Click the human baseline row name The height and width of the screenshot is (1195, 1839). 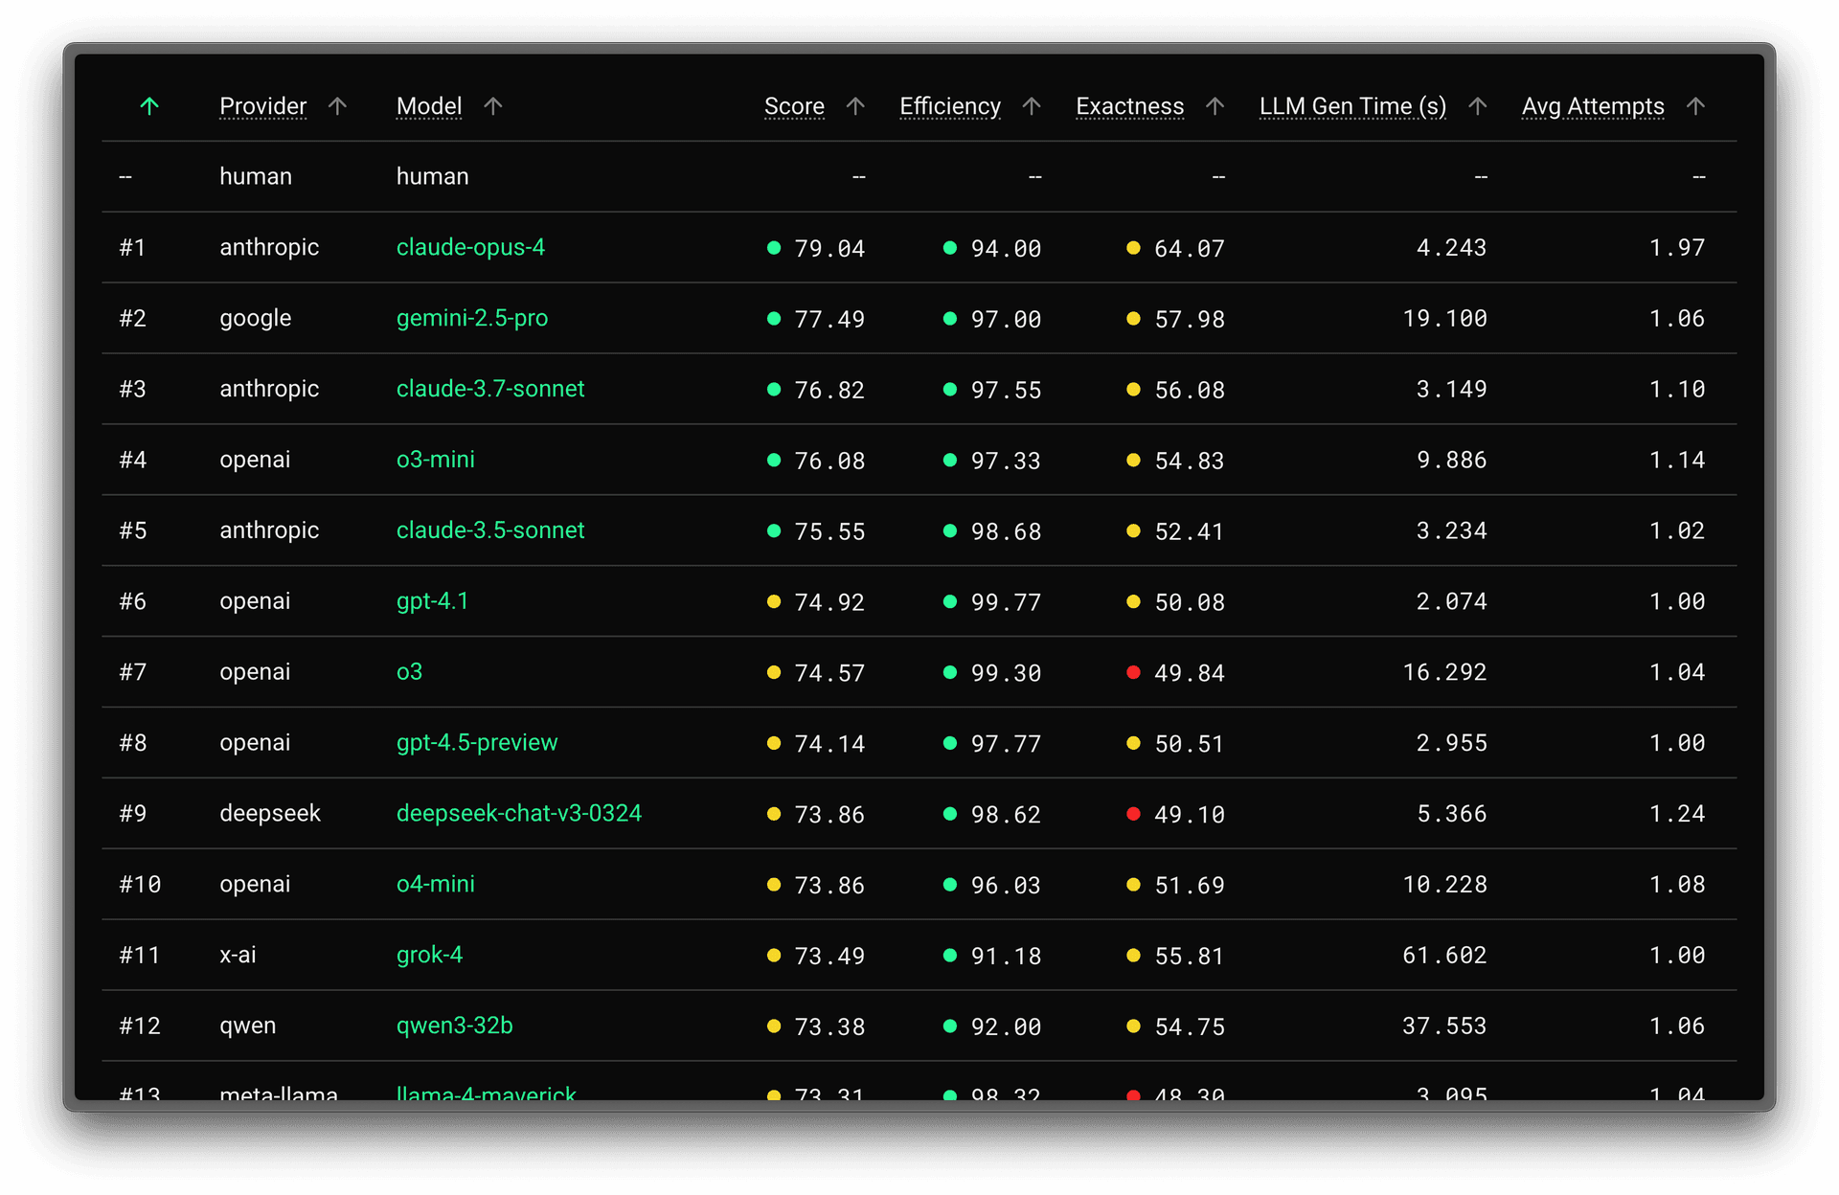(432, 176)
